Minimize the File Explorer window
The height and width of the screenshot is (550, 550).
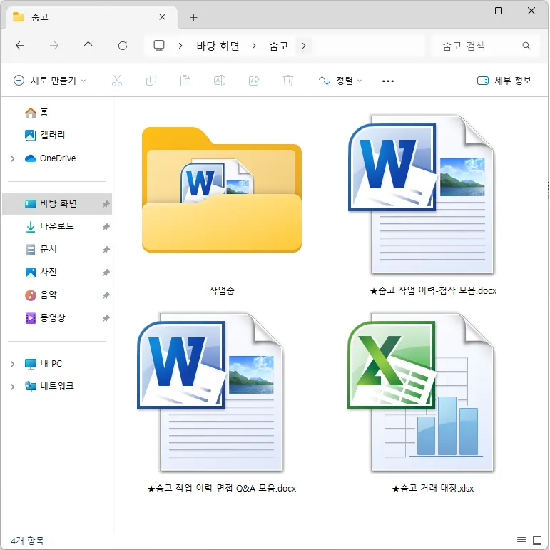[466, 11]
